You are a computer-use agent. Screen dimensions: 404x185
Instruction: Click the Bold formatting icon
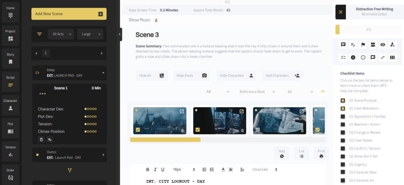click(x=148, y=170)
